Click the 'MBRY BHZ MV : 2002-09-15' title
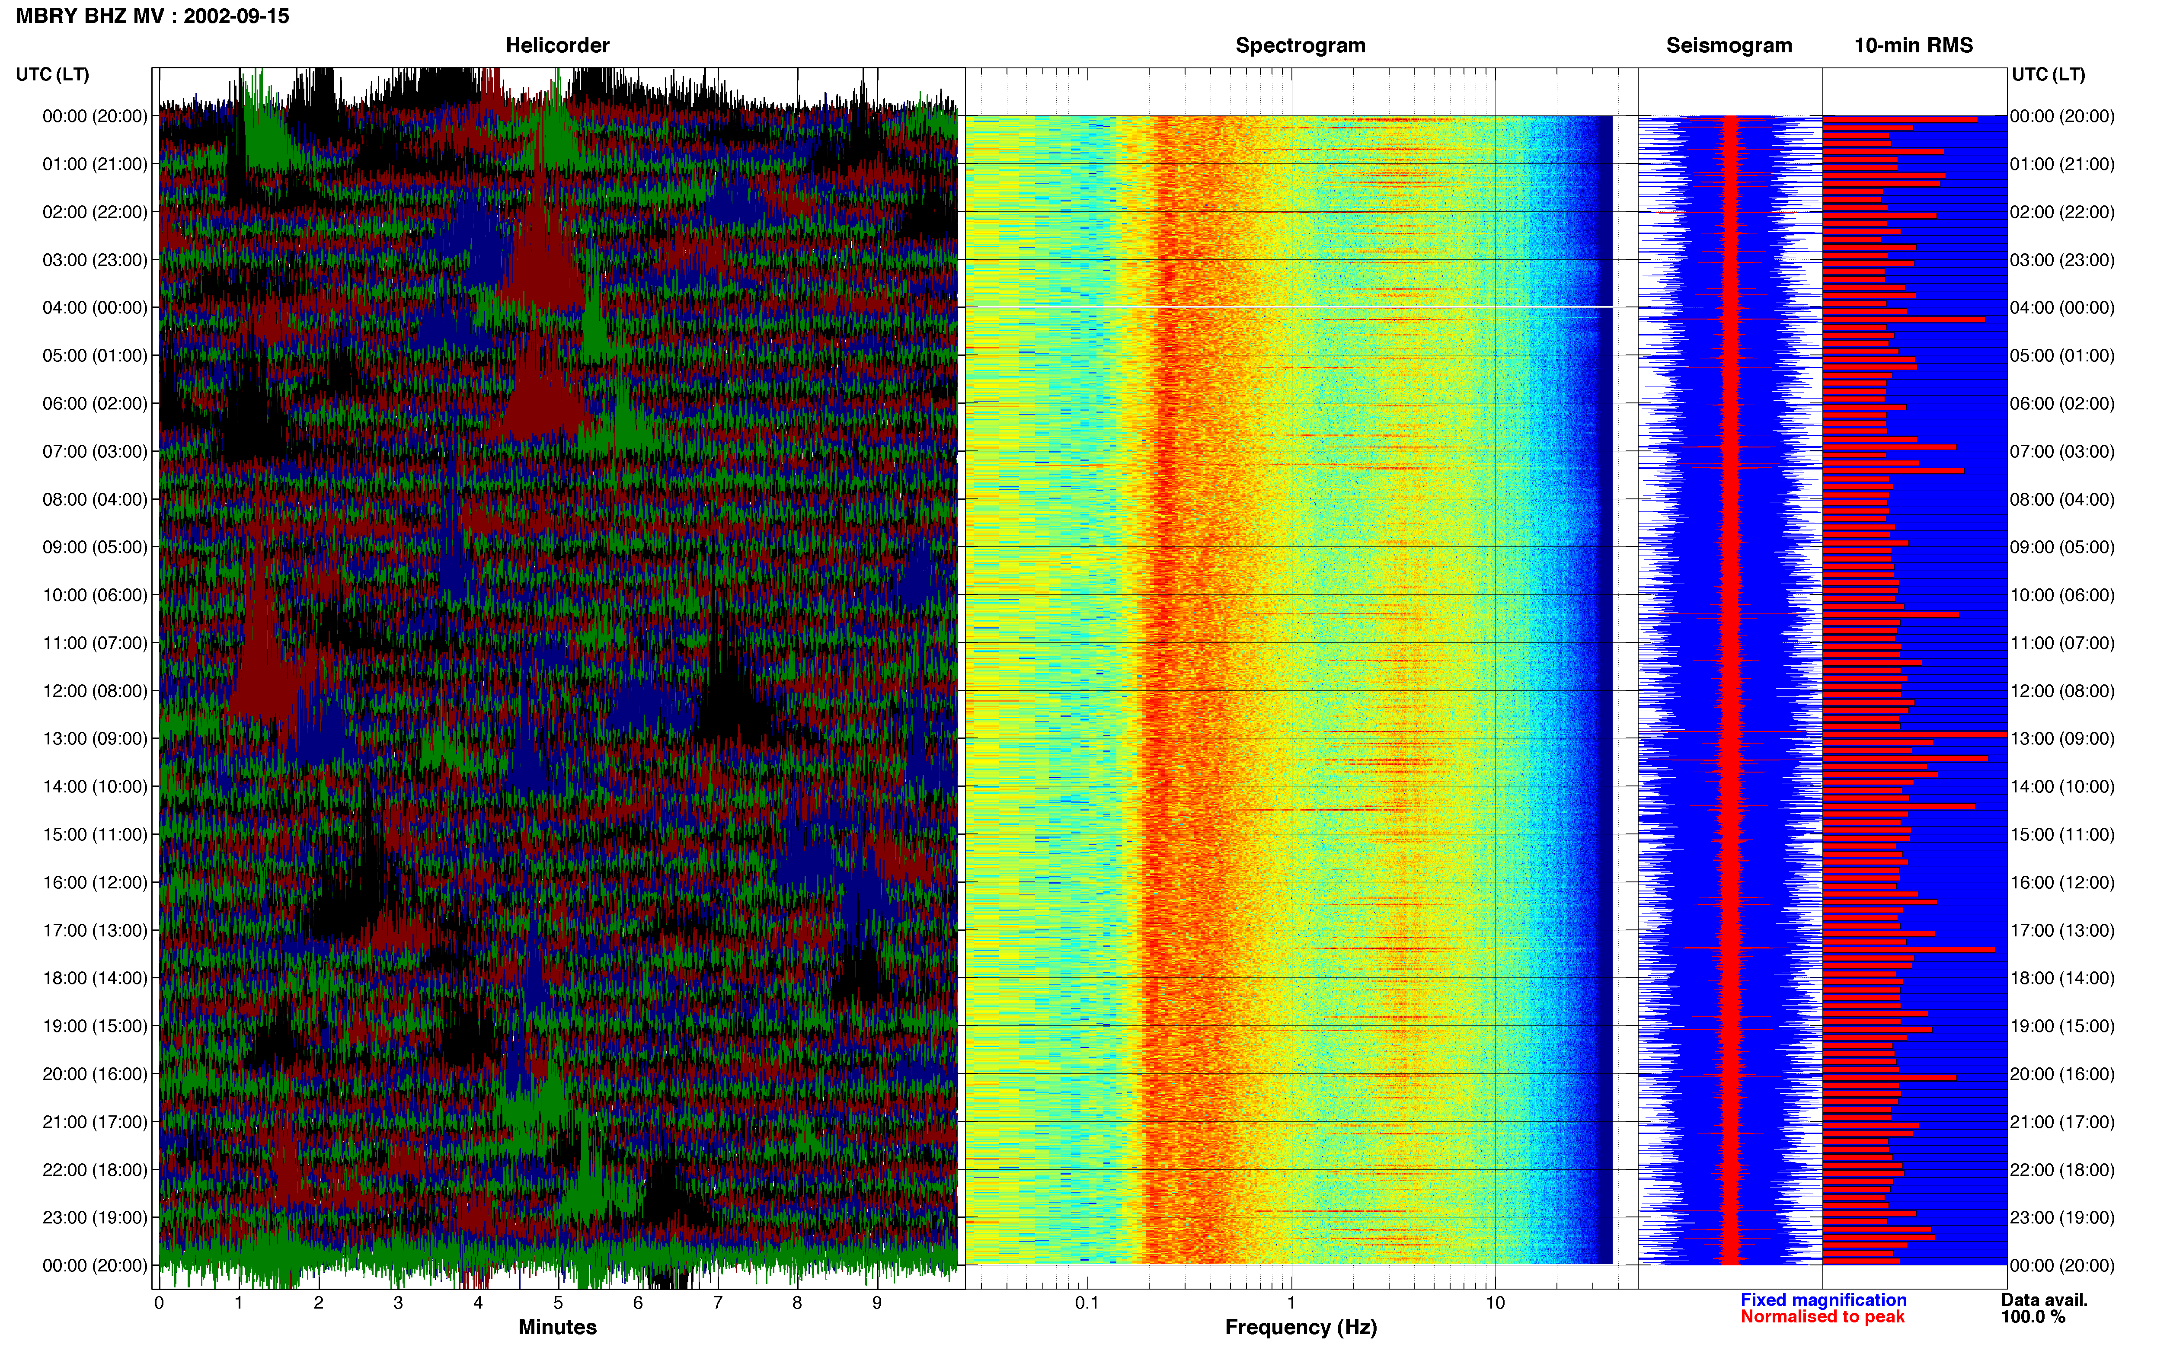The height and width of the screenshot is (1357, 2170). [x=153, y=16]
